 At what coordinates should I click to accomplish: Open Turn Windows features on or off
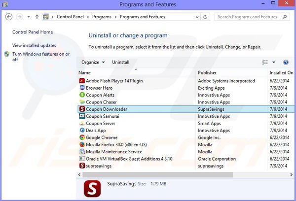click(41, 57)
